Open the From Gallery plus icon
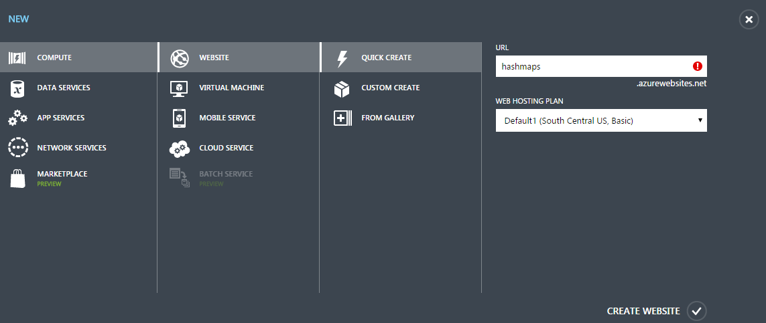Screen dimensions: 766x323 342,118
